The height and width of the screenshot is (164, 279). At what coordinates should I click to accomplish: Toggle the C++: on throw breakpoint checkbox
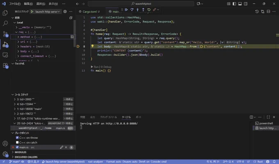[17, 138]
